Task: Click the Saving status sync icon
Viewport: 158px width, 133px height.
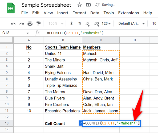Action: (x=98, y=5)
